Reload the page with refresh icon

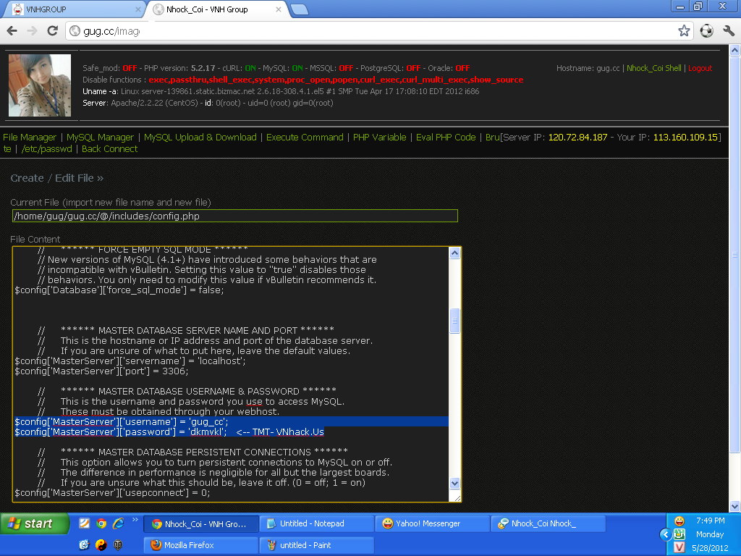point(52,31)
